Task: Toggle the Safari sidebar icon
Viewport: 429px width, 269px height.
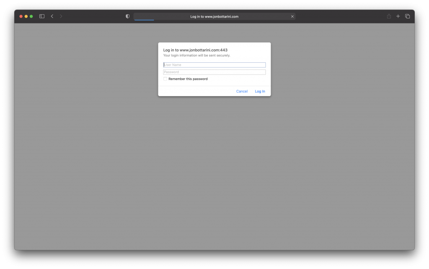Action: [x=42, y=16]
